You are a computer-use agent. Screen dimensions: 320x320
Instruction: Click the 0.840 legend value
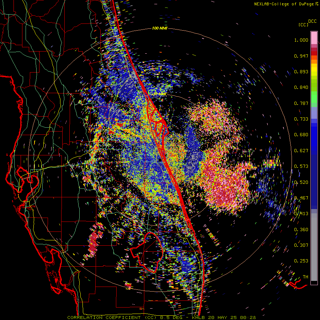[301, 87]
